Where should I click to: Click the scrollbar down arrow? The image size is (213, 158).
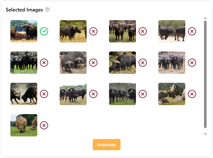click(205, 134)
